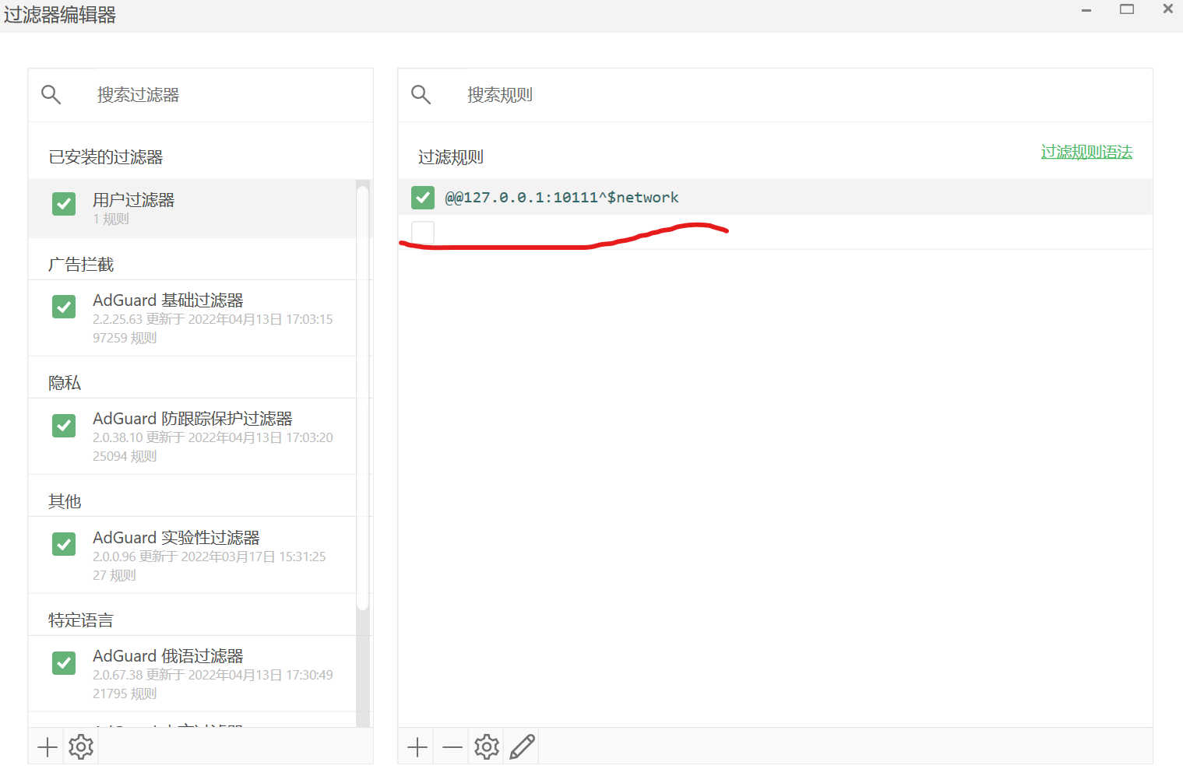Open the 过滤规则语法 link

pos(1086,153)
